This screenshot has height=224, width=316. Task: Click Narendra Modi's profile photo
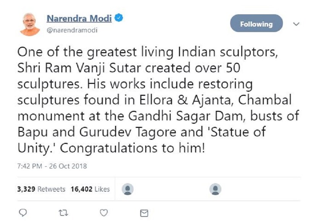point(29,24)
